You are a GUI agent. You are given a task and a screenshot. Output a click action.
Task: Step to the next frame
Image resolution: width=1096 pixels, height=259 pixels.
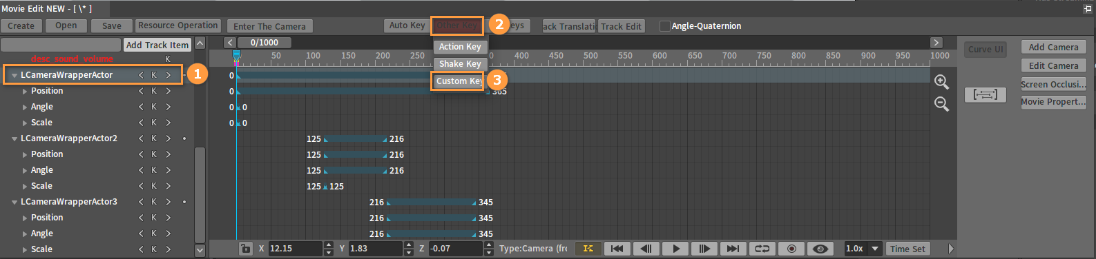(704, 249)
